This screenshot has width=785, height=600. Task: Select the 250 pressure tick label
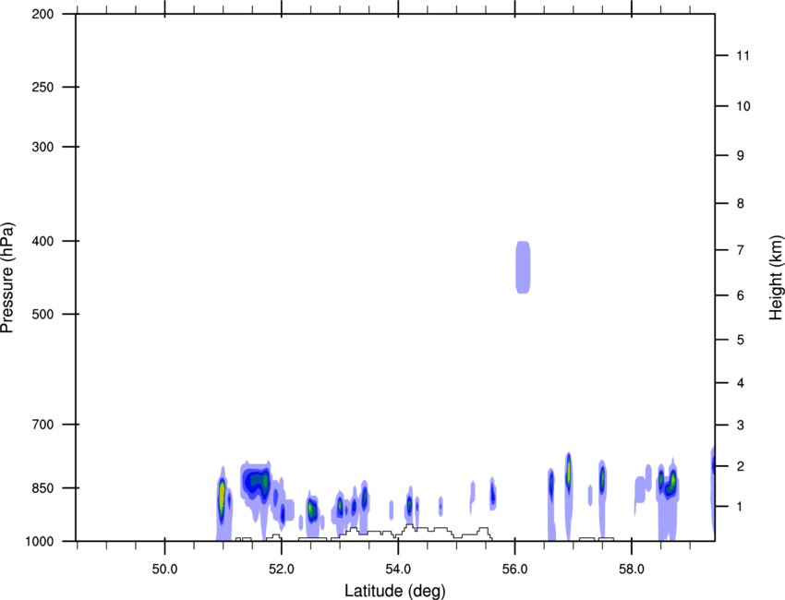click(42, 87)
